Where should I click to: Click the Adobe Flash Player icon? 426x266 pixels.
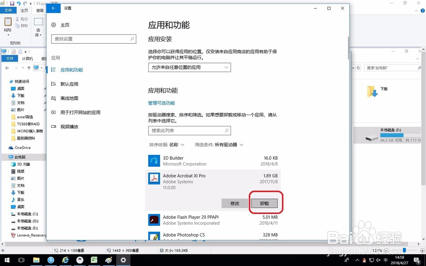pyautogui.click(x=154, y=220)
